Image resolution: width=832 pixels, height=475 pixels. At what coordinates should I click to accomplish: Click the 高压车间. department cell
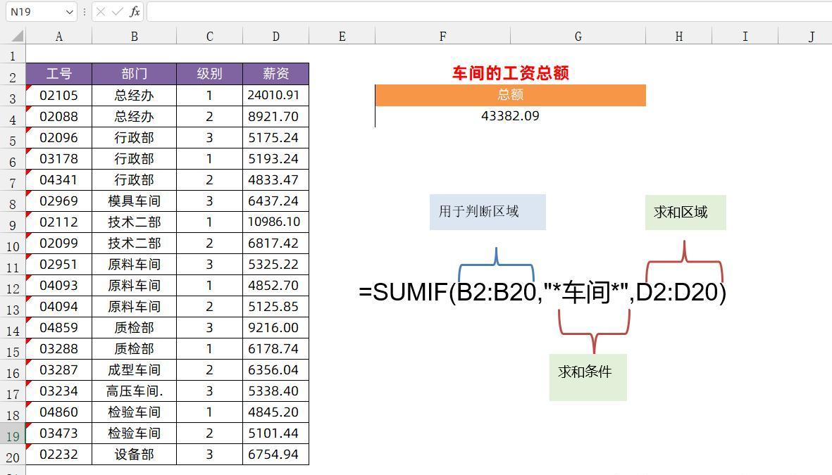tap(135, 391)
